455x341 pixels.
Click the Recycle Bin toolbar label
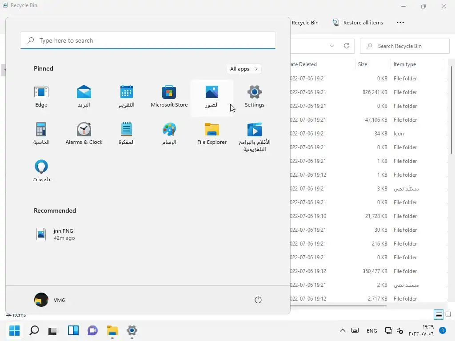(305, 23)
